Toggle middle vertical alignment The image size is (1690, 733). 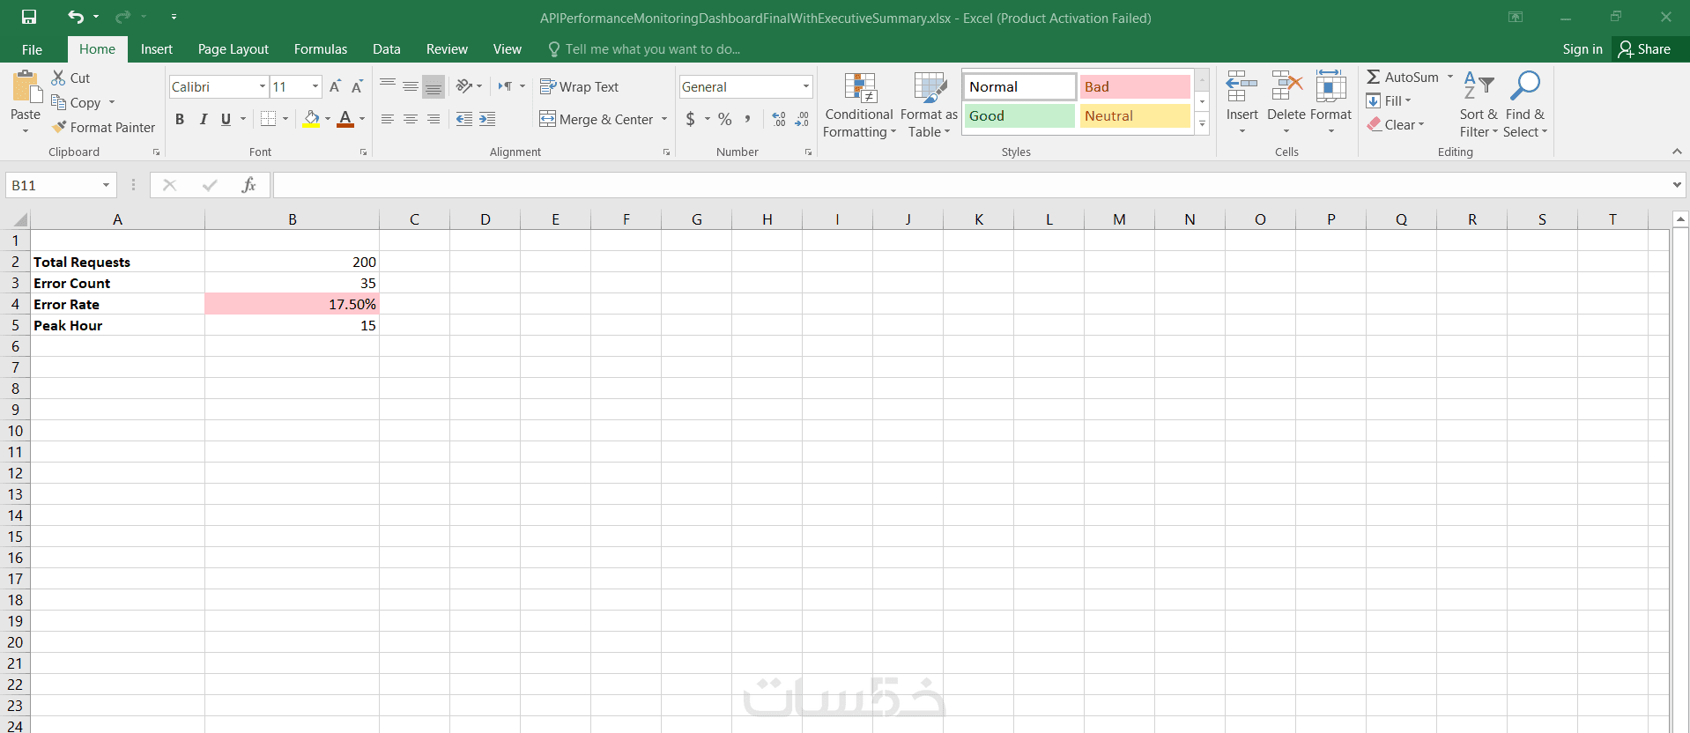coord(411,85)
